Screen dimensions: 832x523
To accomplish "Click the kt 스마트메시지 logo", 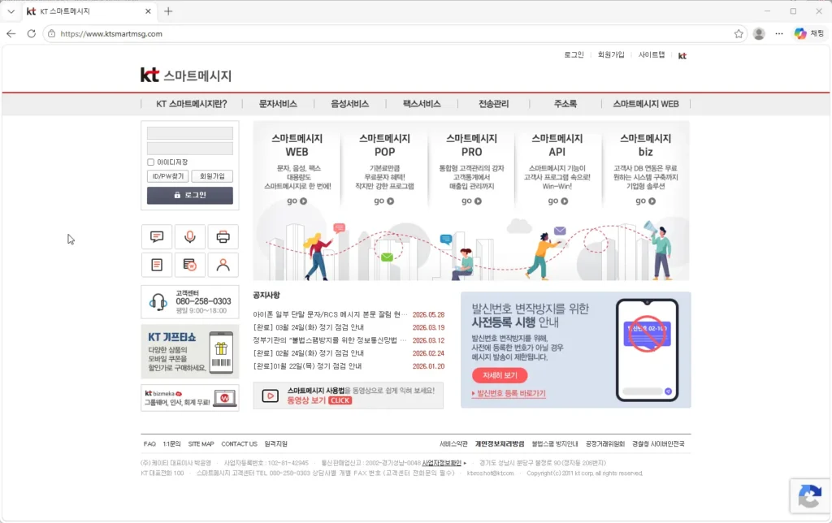I will tap(186, 76).
